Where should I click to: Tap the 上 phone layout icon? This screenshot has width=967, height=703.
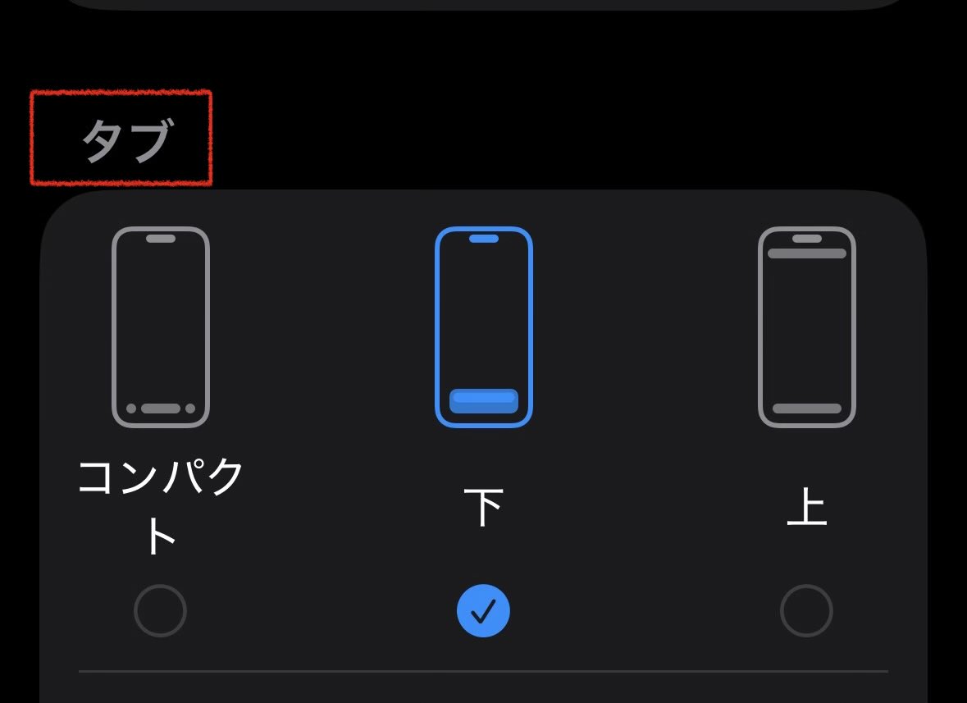[807, 326]
